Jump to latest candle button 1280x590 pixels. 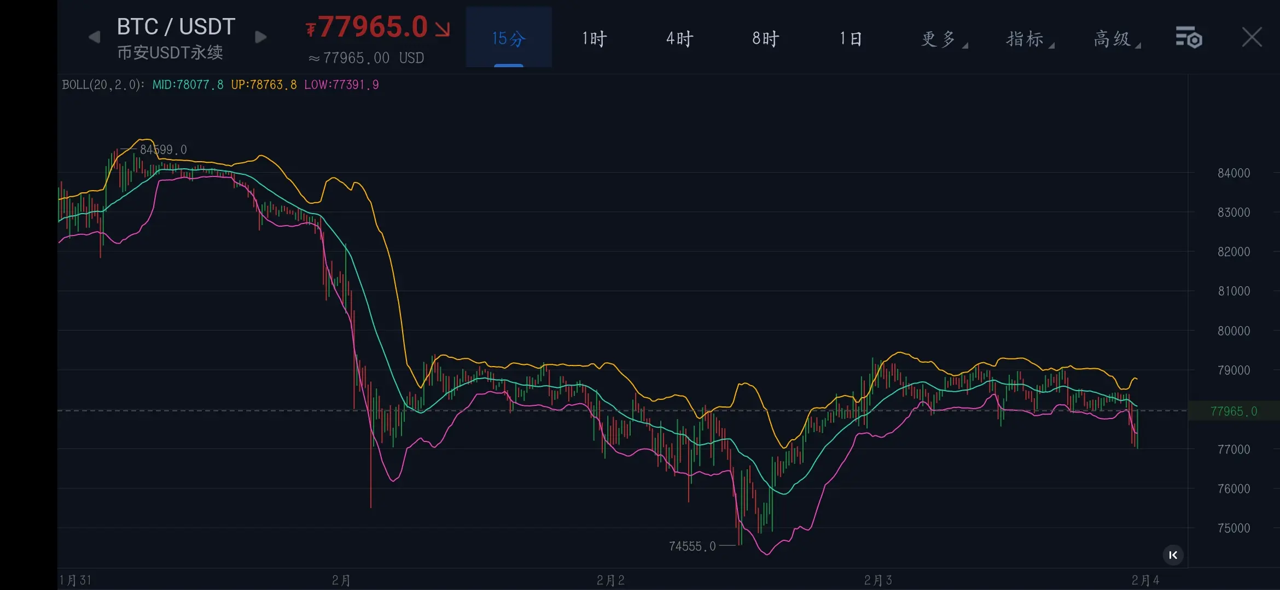1173,555
